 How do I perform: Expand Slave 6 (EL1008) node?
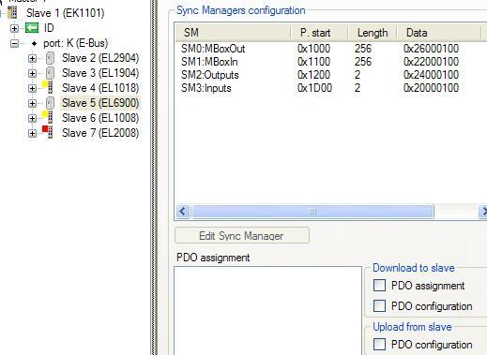pyautogui.click(x=32, y=118)
